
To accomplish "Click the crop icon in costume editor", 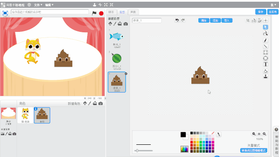I will tap(248, 20).
